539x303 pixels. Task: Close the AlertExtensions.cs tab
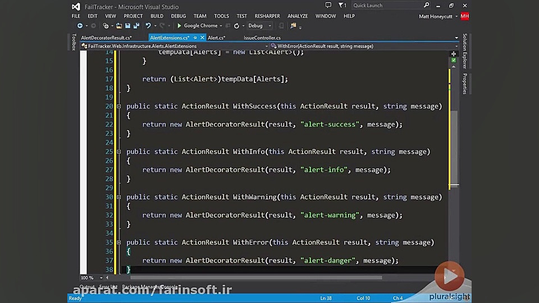pyautogui.click(x=202, y=38)
